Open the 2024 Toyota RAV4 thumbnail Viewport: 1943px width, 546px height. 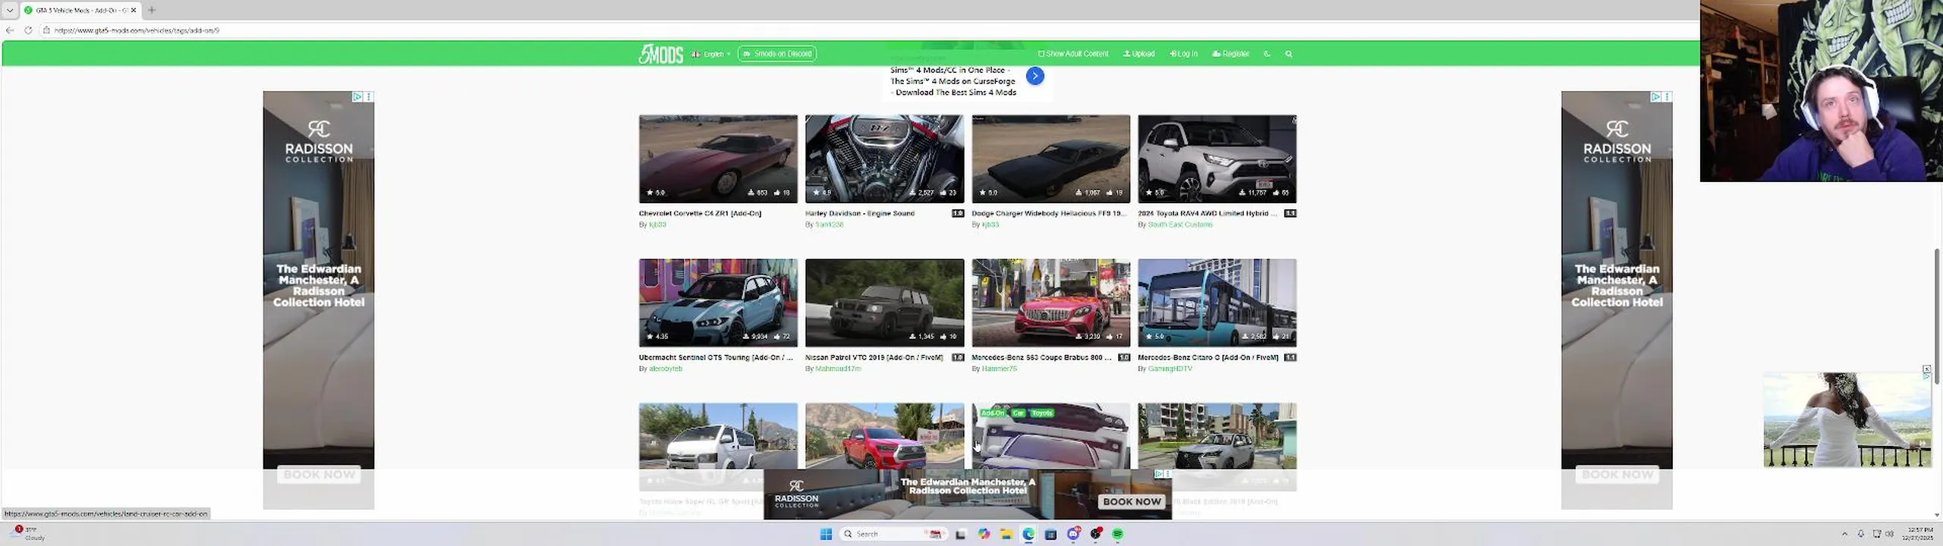pyautogui.click(x=1217, y=158)
